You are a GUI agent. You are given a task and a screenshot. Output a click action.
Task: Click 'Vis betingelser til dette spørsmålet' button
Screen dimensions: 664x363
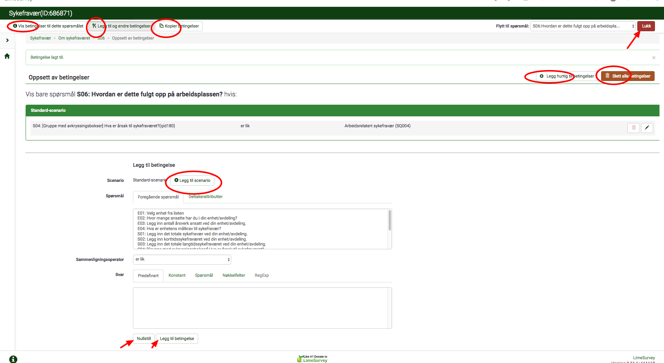[x=48, y=26]
